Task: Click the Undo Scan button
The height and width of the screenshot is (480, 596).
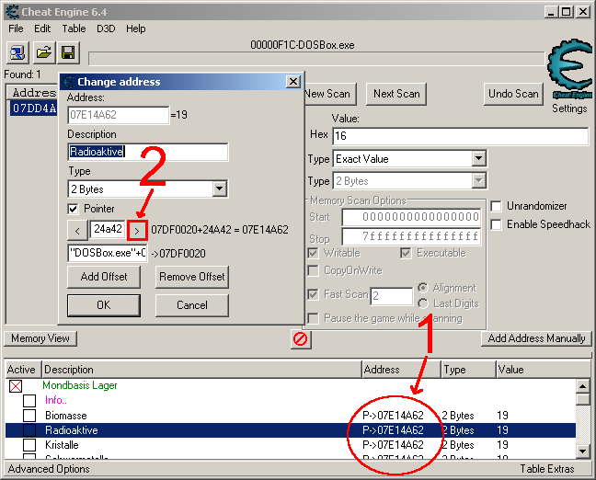Action: 513,94
